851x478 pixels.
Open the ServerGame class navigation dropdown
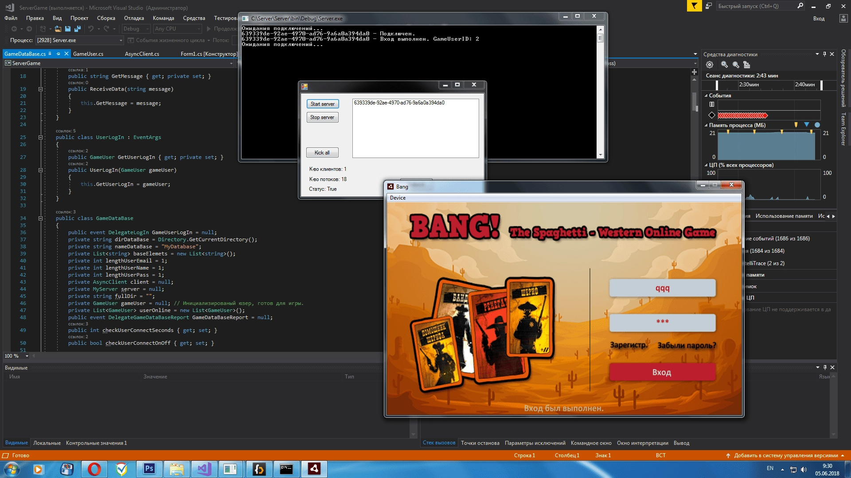119,63
